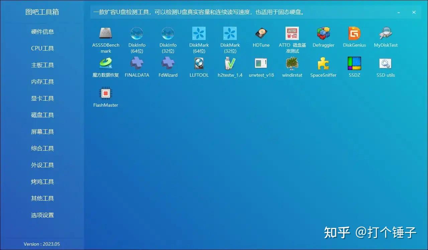Open 主板工具 category
The height and width of the screenshot is (250, 428).
pyautogui.click(x=42, y=65)
